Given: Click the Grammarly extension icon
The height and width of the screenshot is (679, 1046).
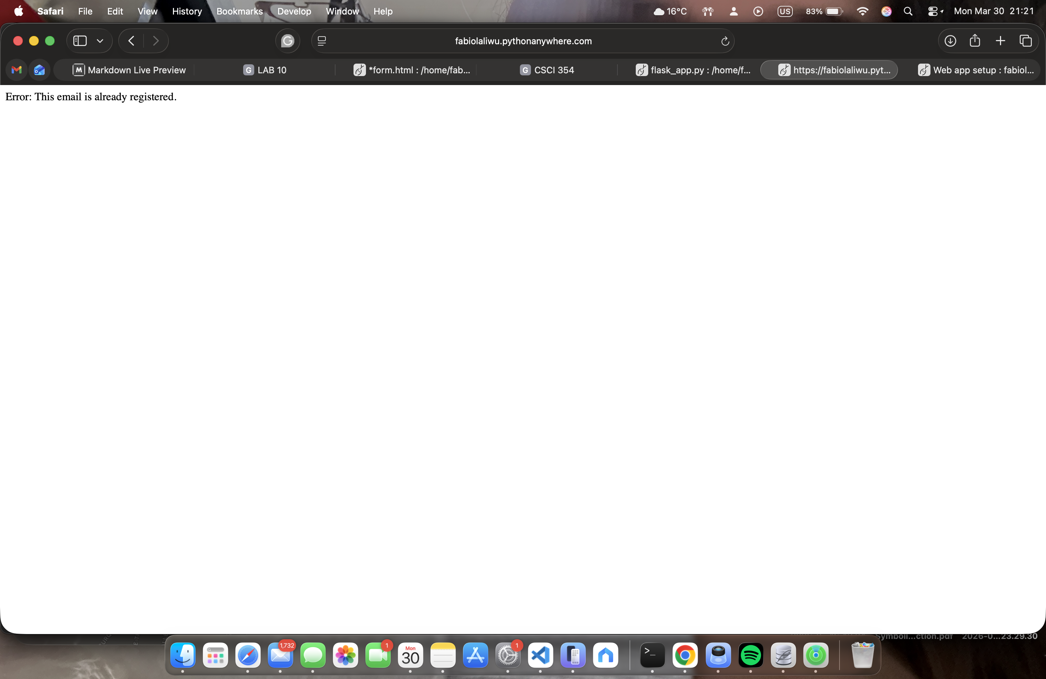Looking at the screenshot, I should (287, 41).
